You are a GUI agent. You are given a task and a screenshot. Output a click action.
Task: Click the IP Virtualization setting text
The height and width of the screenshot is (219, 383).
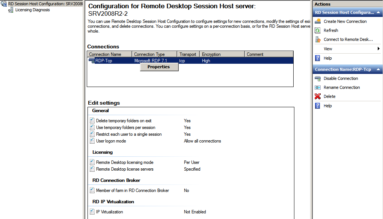tap(109, 212)
